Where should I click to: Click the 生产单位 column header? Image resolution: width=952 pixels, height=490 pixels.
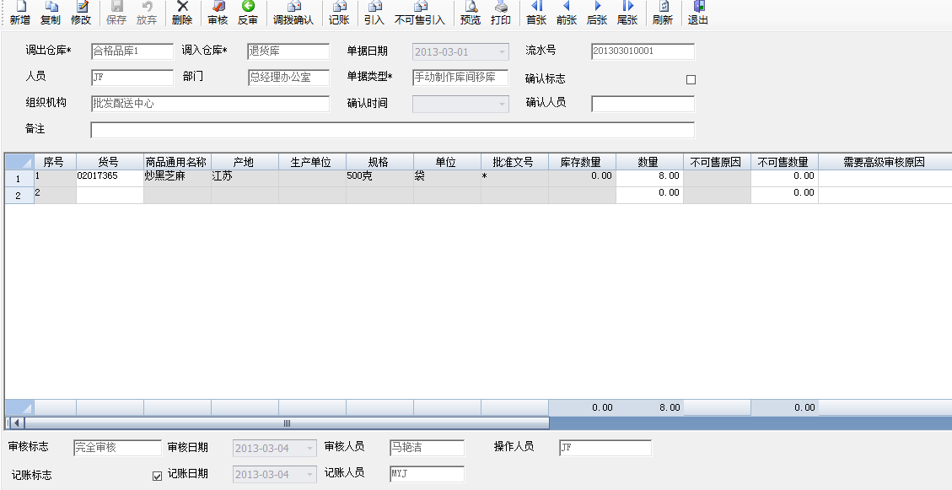pyautogui.click(x=312, y=162)
